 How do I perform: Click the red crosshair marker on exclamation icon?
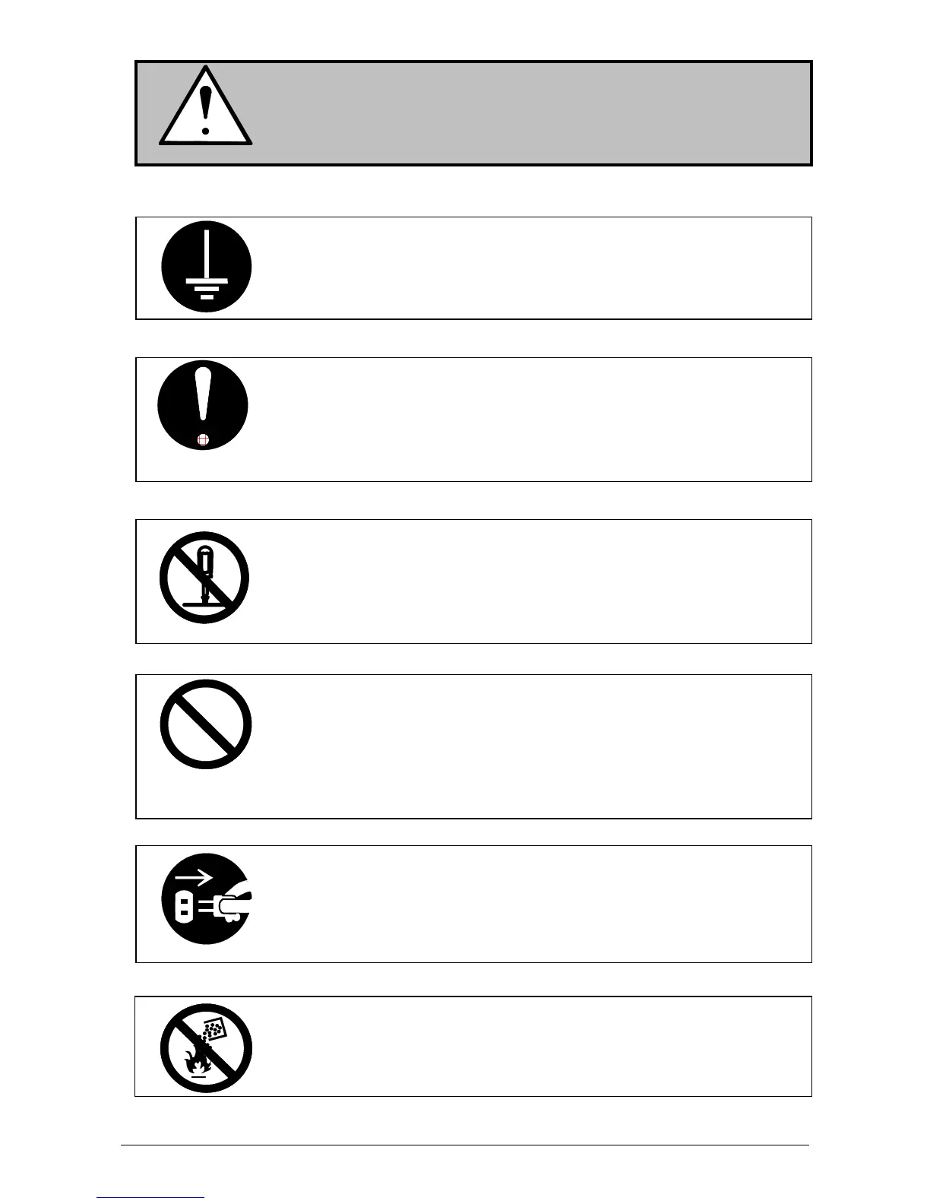pos(202,440)
